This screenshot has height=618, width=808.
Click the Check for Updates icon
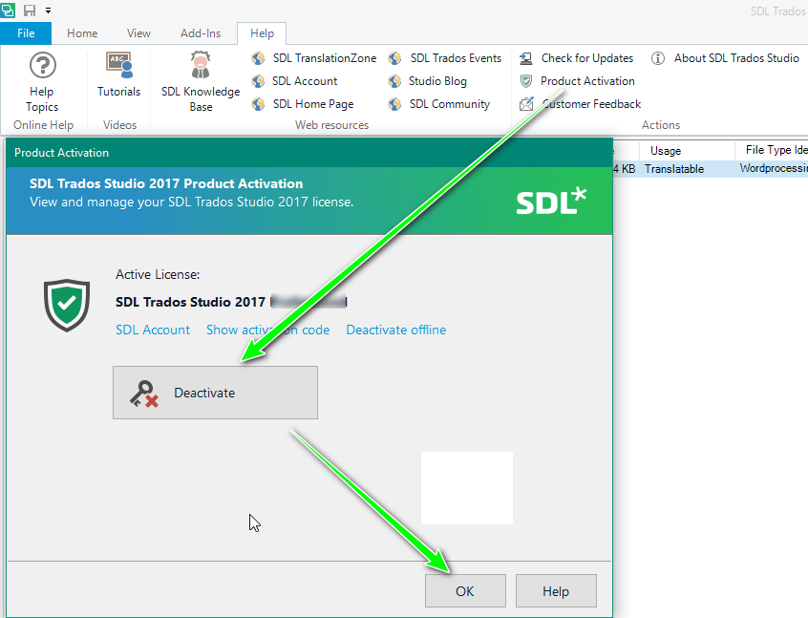[526, 58]
